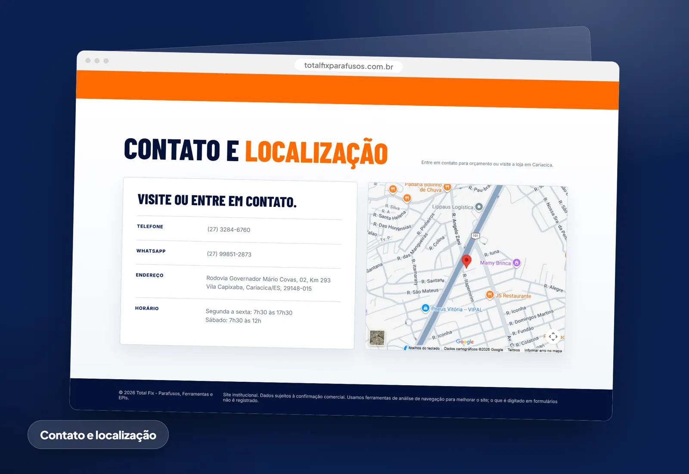The image size is (689, 474).
Task: Click the Contato e localização caption pill
Action: click(98, 435)
